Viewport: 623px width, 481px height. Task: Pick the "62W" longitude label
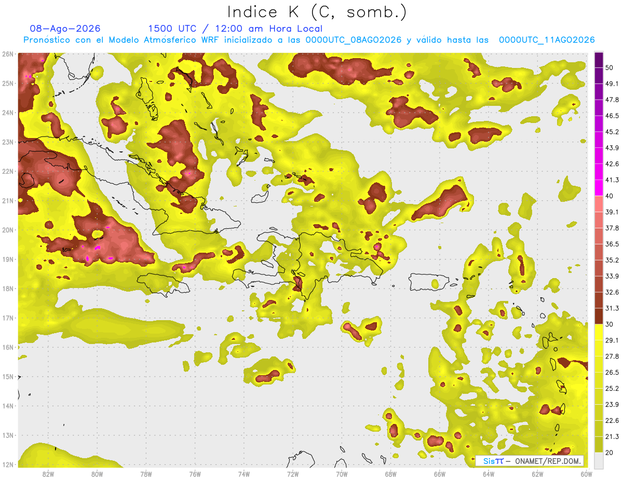coord(537,474)
